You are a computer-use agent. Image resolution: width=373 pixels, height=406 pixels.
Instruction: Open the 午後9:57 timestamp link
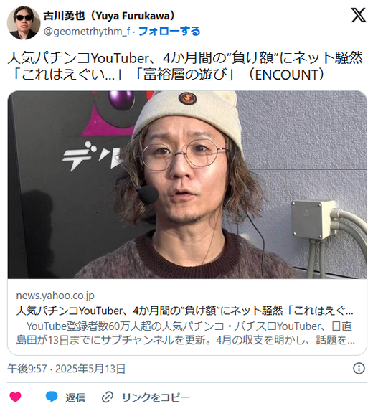[x=27, y=369]
